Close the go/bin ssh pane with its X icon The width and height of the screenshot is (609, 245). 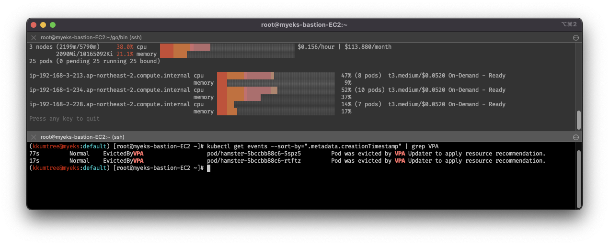[x=34, y=37]
